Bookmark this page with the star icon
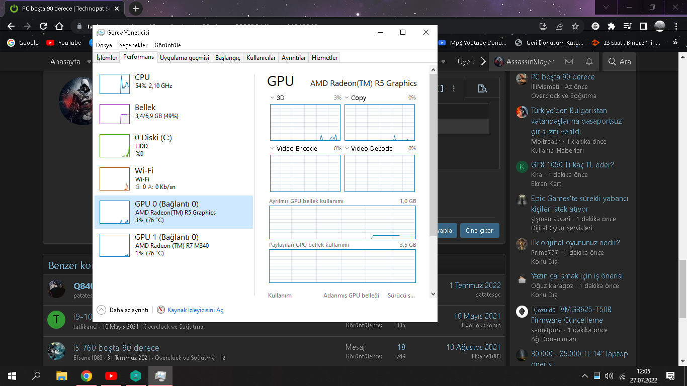The width and height of the screenshot is (687, 386). point(575,26)
